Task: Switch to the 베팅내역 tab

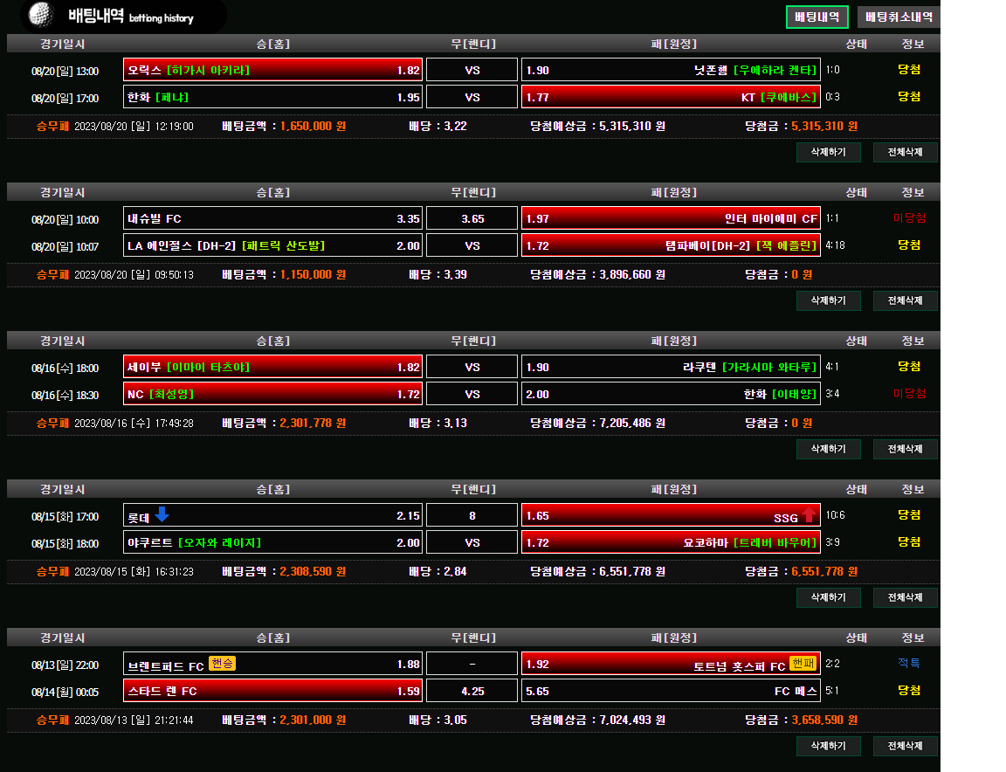Action: click(817, 17)
